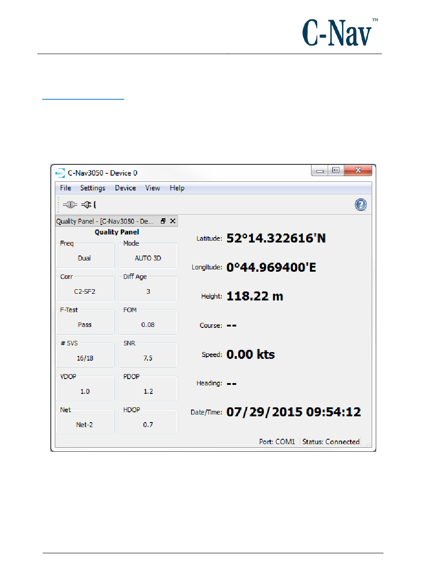Click the latitude reading 52°14.322616'N
Image resolution: width=427 pixels, height=569 pixels.
point(276,238)
